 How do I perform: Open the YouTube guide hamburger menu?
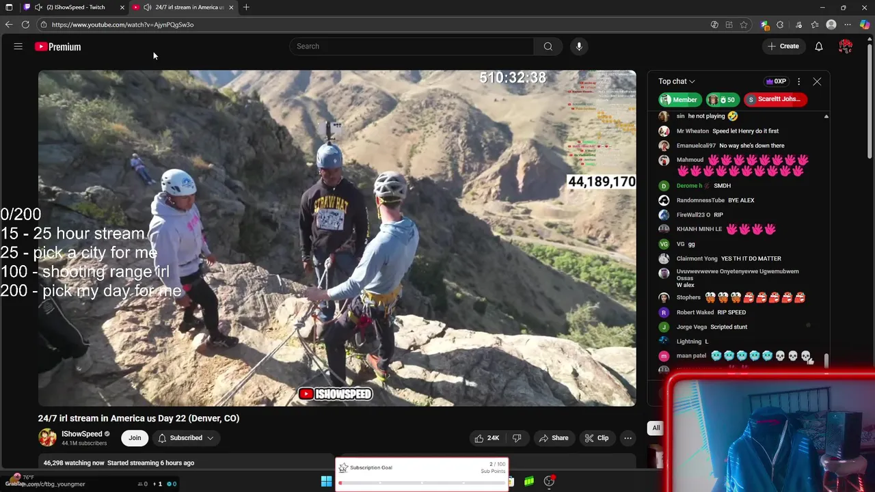pyautogui.click(x=18, y=46)
